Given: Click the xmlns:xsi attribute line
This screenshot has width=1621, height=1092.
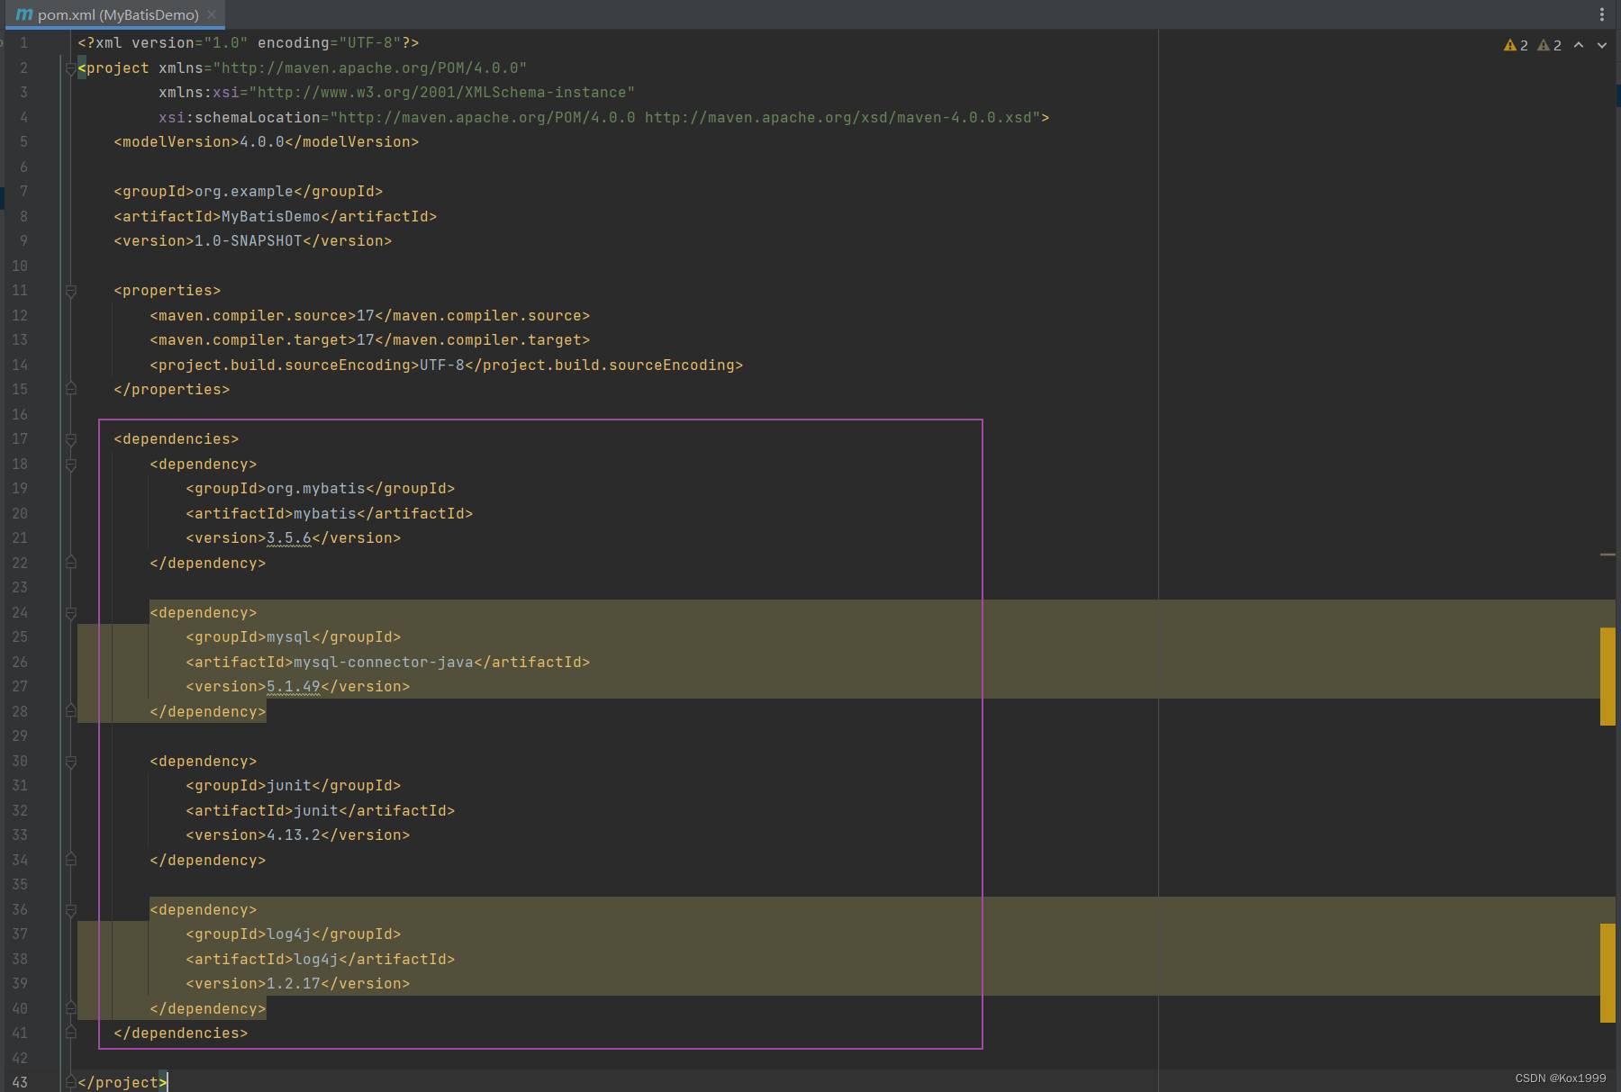Looking at the screenshot, I should (x=397, y=93).
